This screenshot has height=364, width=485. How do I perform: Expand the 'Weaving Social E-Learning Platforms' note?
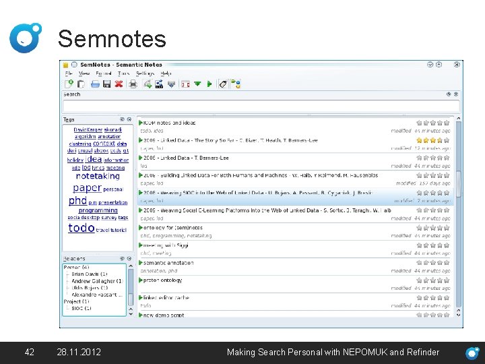141,210
